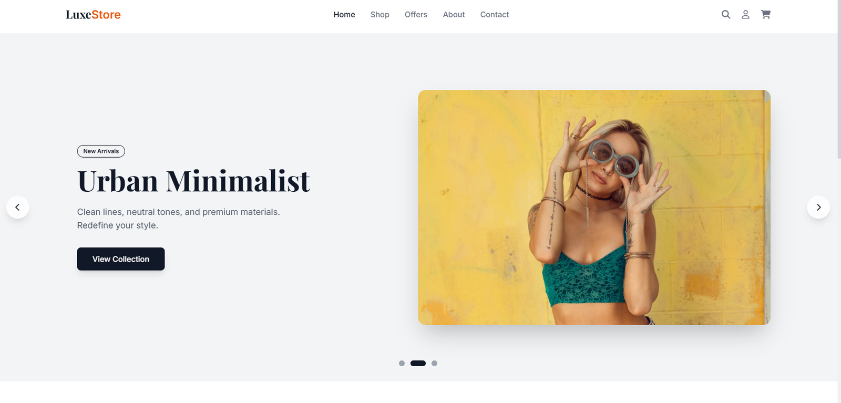
Task: Click the View Collection button
Action: coord(121,259)
